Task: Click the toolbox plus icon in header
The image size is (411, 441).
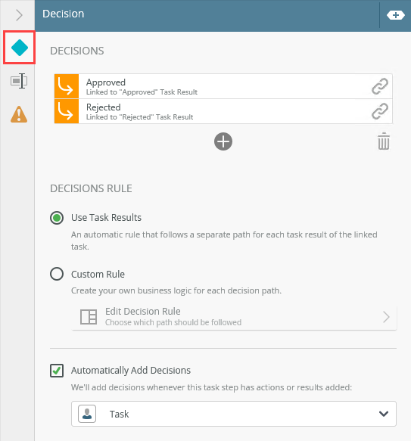Action: click(x=396, y=15)
